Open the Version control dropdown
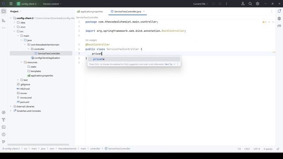Viewport: 283px width, 159px height. tap(52, 4)
